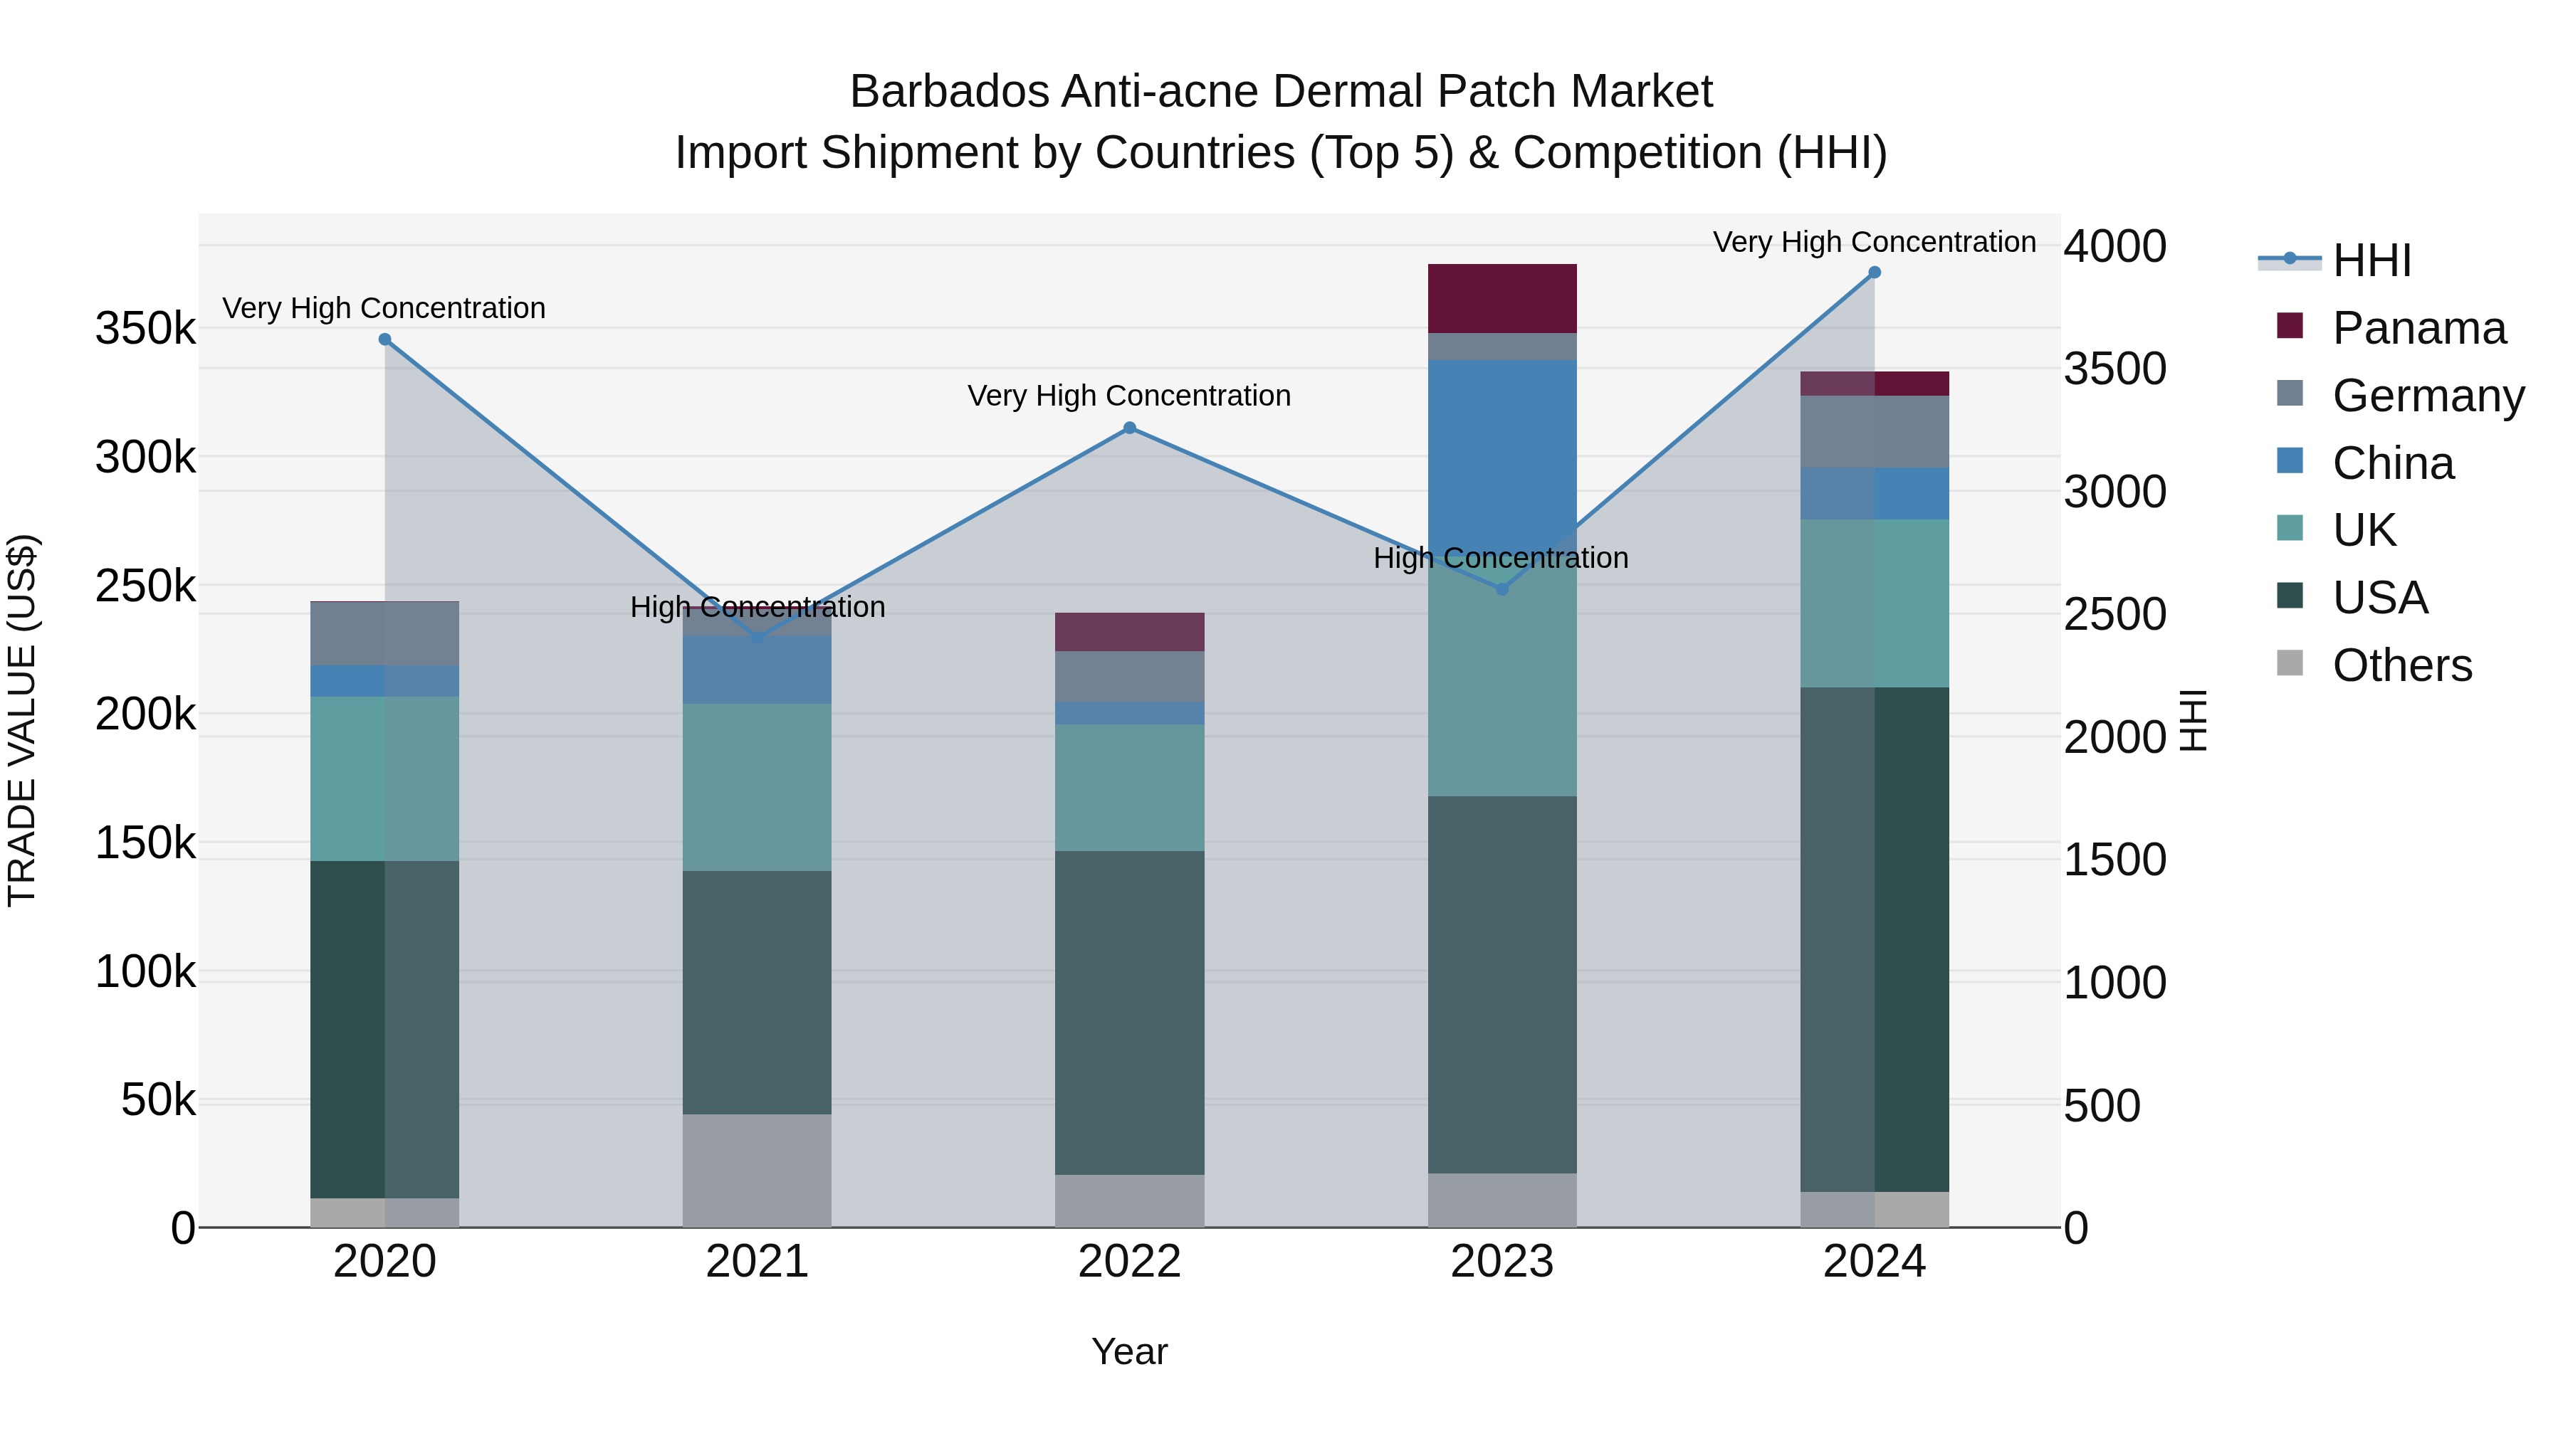Click the Germany segment of the 2022 bar
Image resolution: width=2563 pixels, height=1441 pixels.
(1129, 676)
